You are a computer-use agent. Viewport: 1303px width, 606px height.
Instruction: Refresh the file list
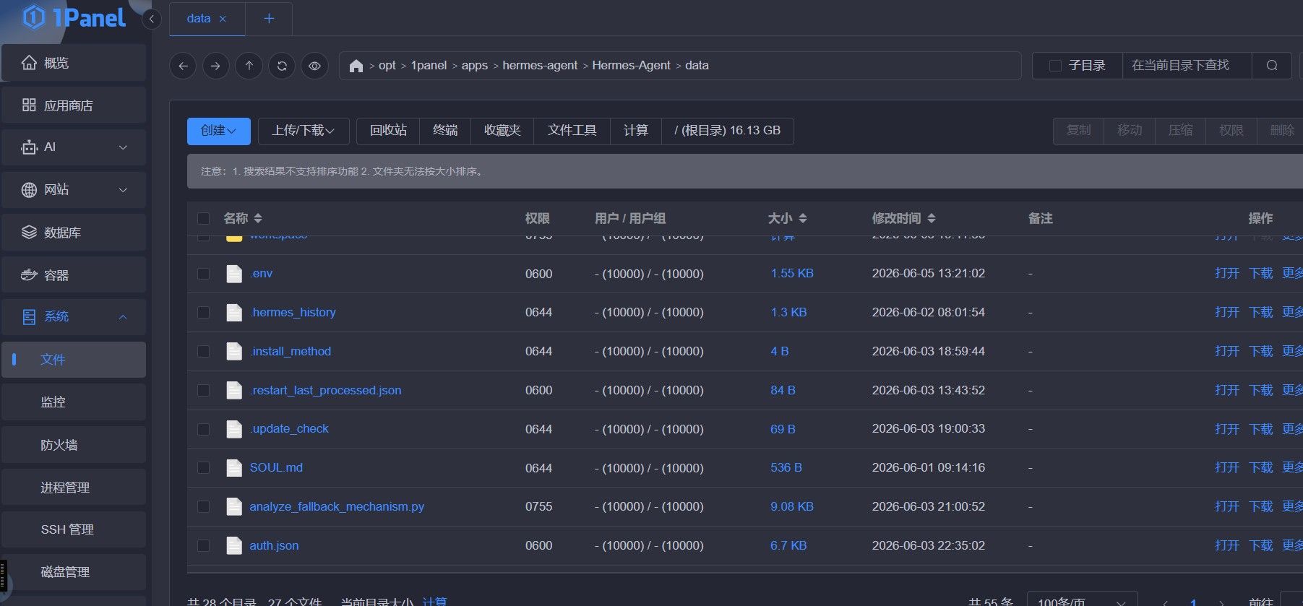(282, 66)
